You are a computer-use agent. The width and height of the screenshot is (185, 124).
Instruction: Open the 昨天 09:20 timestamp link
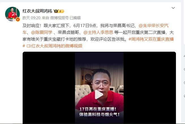[31, 18]
